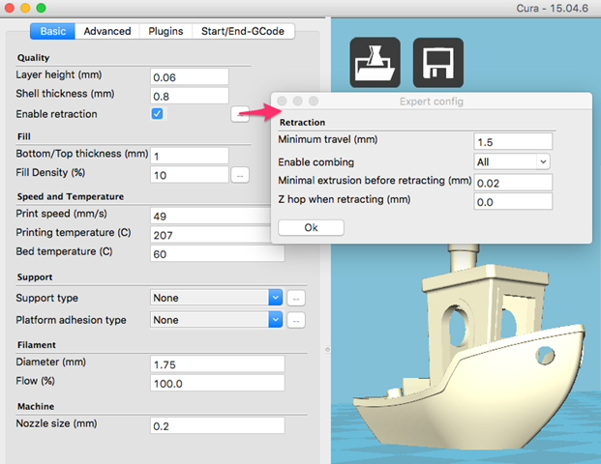
Task: Click the Bottom/Top thickness input field
Action: 190,156
